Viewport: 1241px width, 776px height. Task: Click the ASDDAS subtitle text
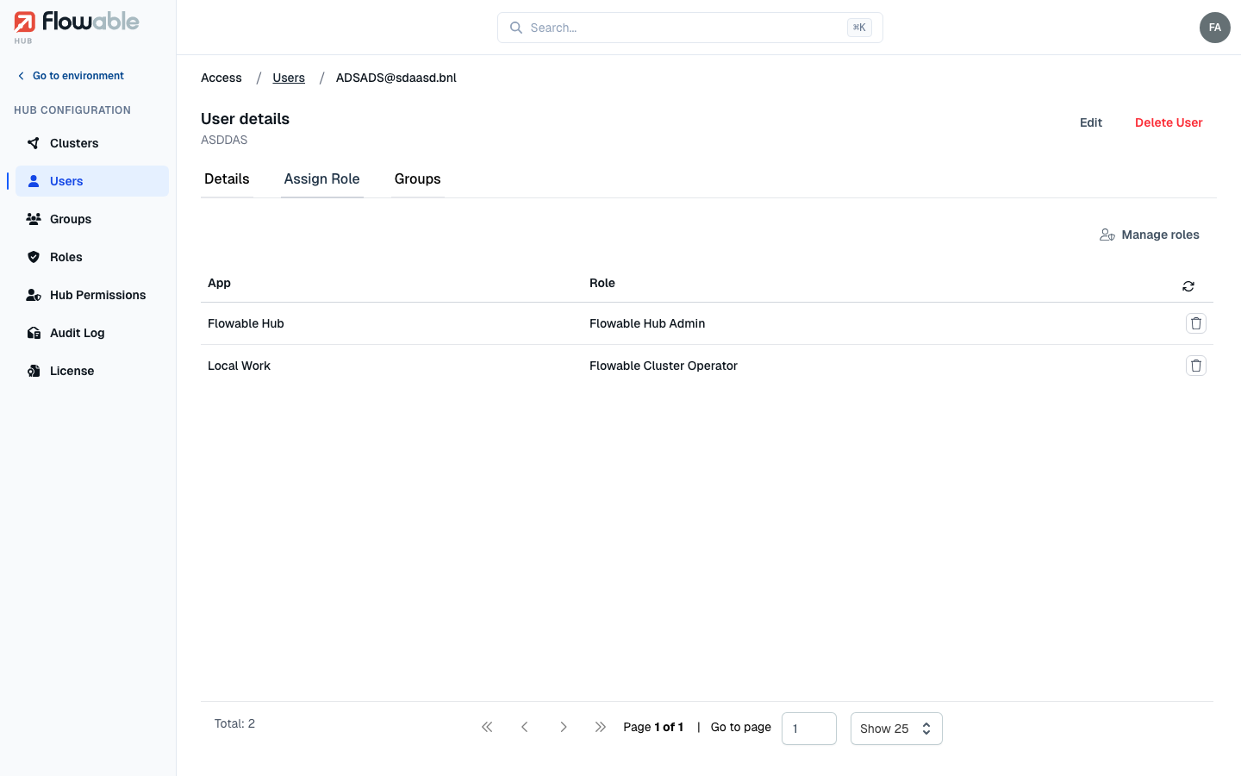point(224,140)
